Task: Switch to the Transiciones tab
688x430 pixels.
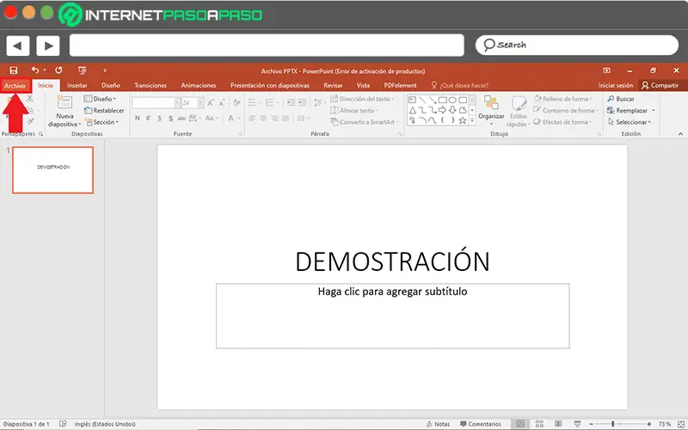Action: point(150,85)
